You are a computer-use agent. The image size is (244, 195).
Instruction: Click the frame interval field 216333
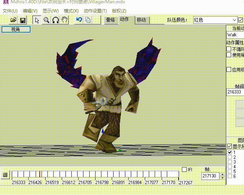click(235, 92)
